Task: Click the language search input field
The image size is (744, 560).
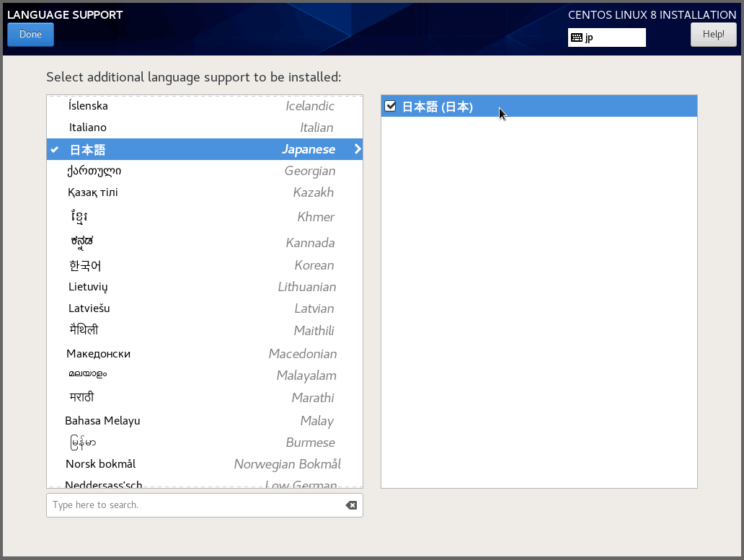Action: click(195, 505)
